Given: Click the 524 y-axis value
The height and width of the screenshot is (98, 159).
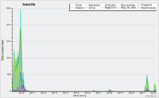Looking at the screenshot, I should (x=8, y=8).
